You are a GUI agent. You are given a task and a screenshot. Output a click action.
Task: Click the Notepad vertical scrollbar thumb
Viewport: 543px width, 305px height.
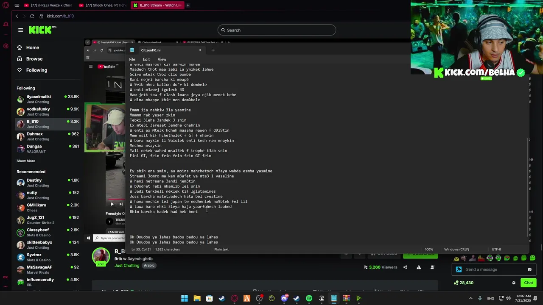pyautogui.click(x=528, y=186)
